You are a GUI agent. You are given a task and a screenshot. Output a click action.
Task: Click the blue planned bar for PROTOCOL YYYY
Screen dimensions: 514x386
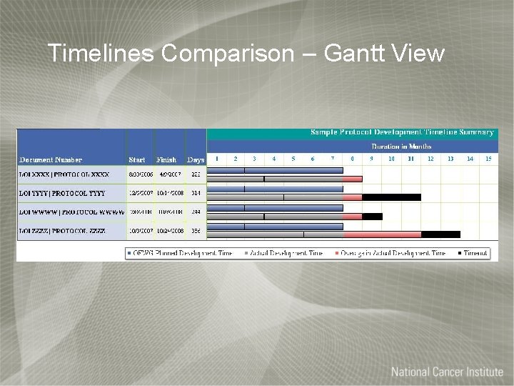pos(275,189)
